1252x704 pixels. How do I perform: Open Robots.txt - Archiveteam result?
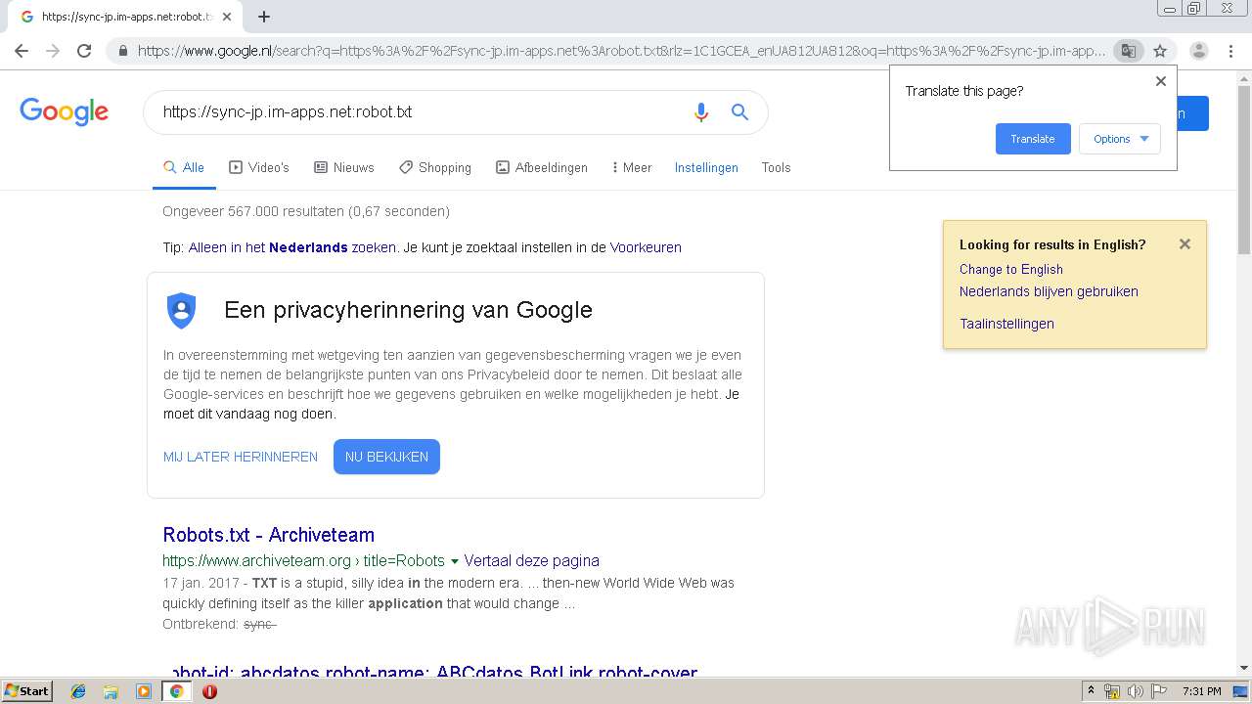tap(269, 535)
